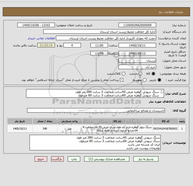
Task: Select the متوسط purchase type radio
Action: [145, 80]
